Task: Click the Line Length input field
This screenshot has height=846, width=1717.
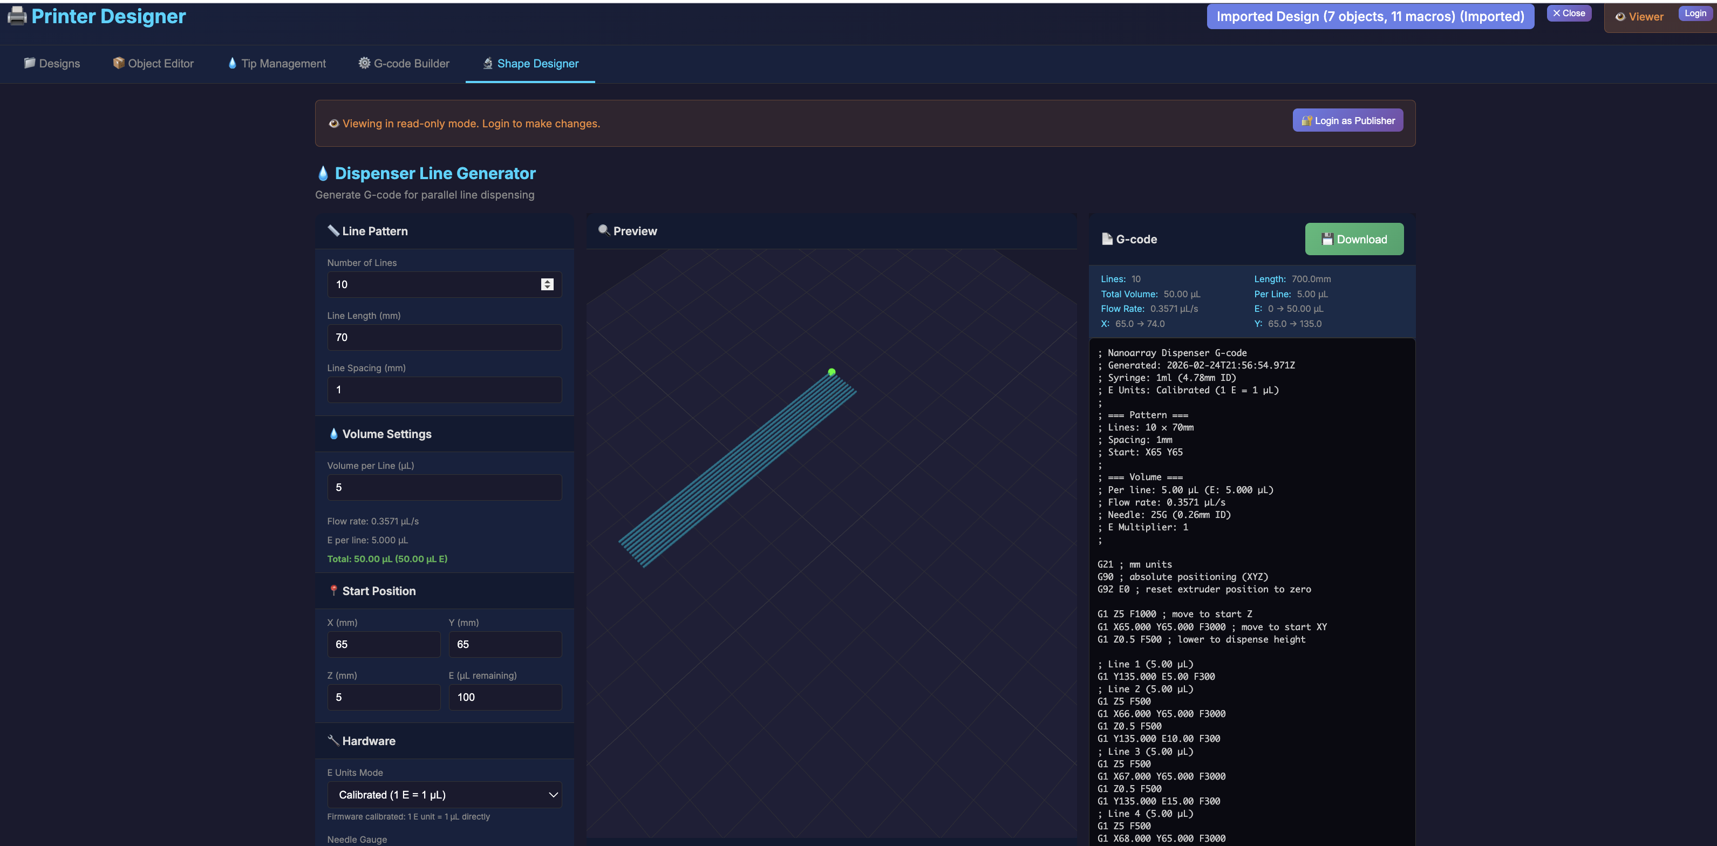Action: click(444, 337)
